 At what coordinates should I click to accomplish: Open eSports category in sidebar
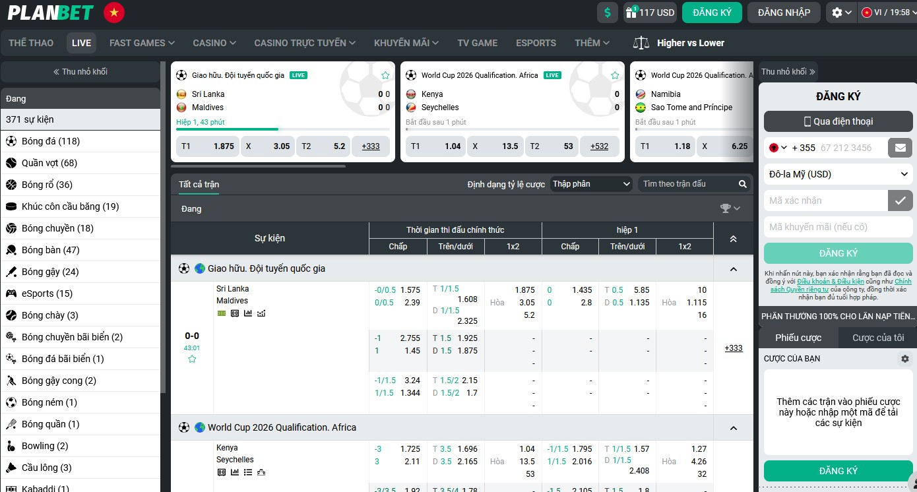coord(80,293)
